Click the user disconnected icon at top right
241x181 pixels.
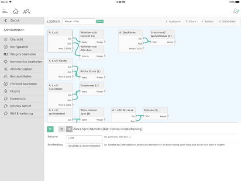pyautogui.click(x=236, y=11)
